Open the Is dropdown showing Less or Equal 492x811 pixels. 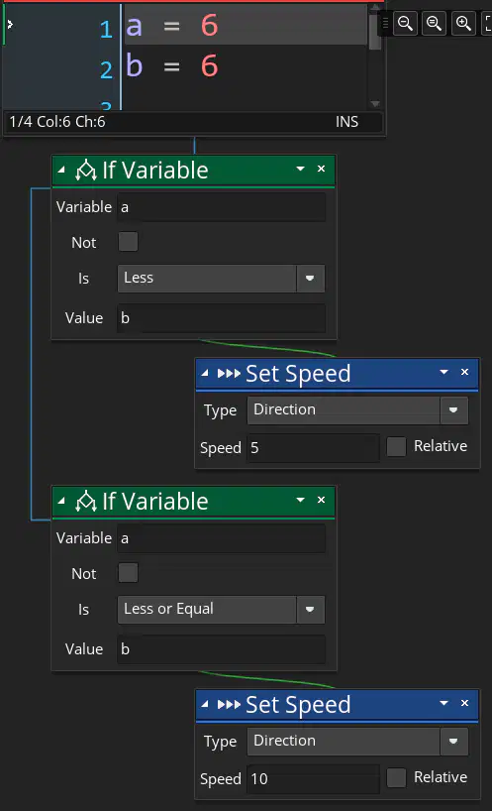point(221,610)
